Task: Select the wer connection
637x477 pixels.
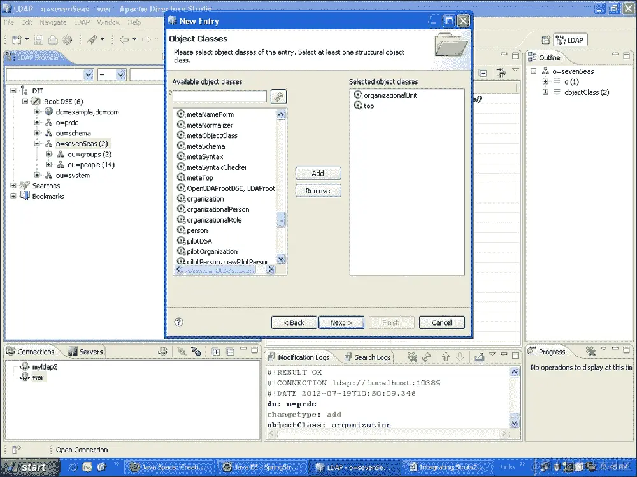Action: 38,377
